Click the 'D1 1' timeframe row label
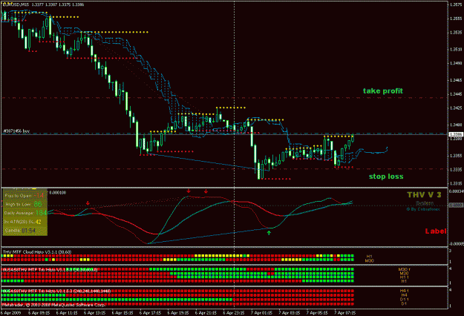This screenshot has height=316, width=464. [x=404, y=300]
